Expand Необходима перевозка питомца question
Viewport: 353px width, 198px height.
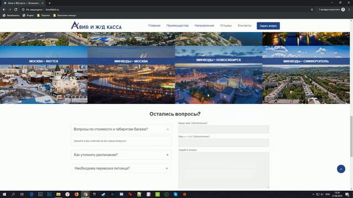click(121, 168)
